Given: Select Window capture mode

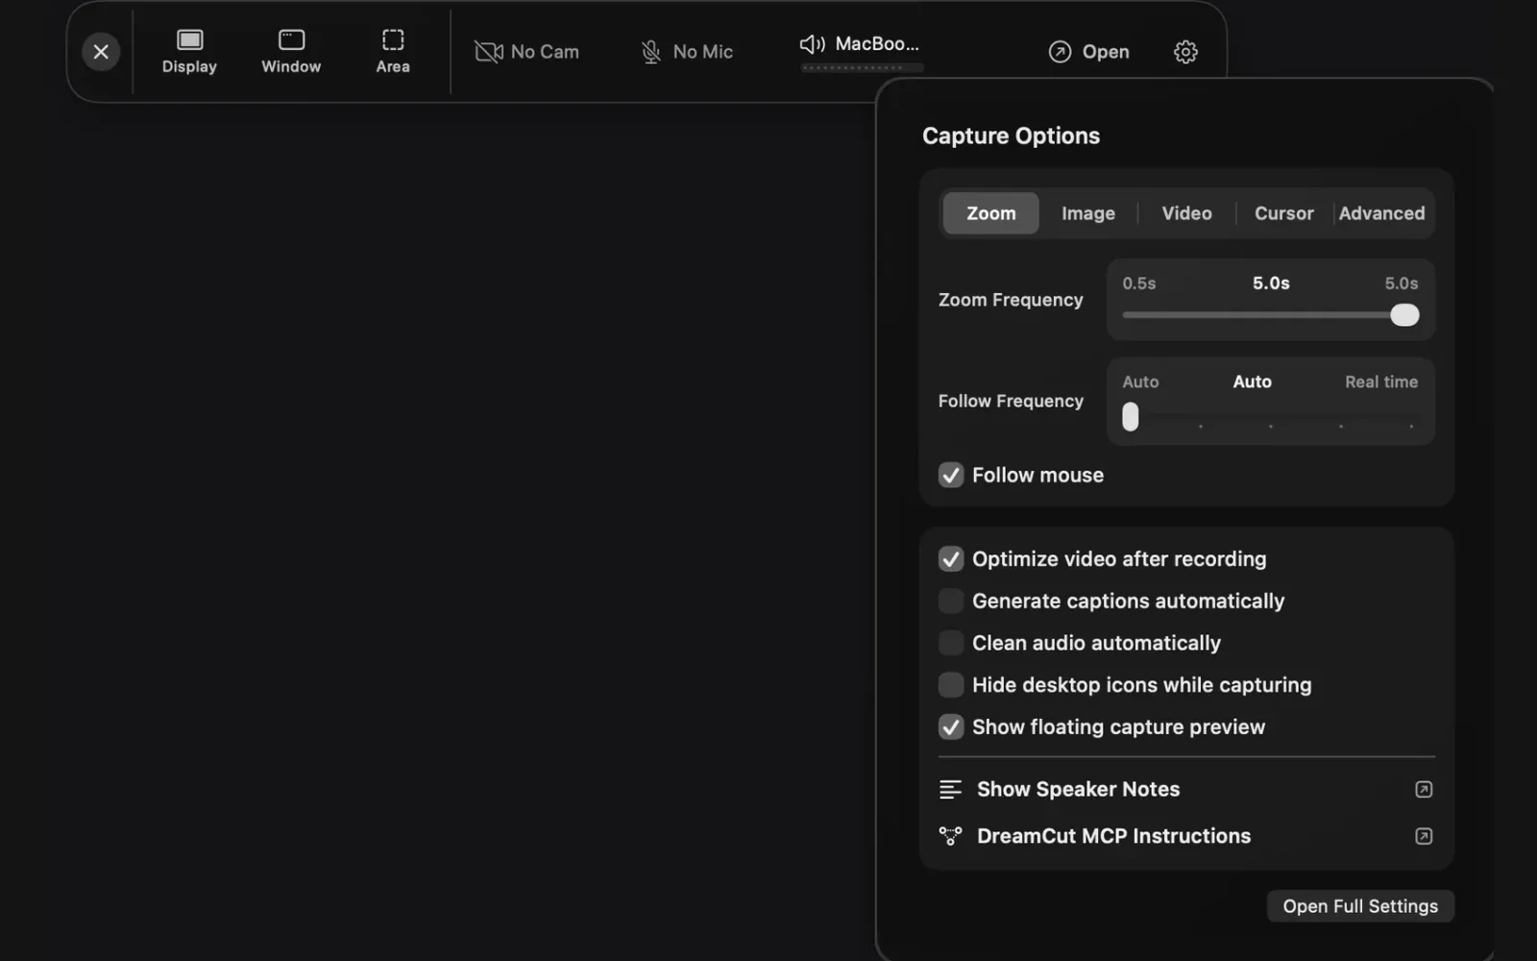Looking at the screenshot, I should coord(291,52).
